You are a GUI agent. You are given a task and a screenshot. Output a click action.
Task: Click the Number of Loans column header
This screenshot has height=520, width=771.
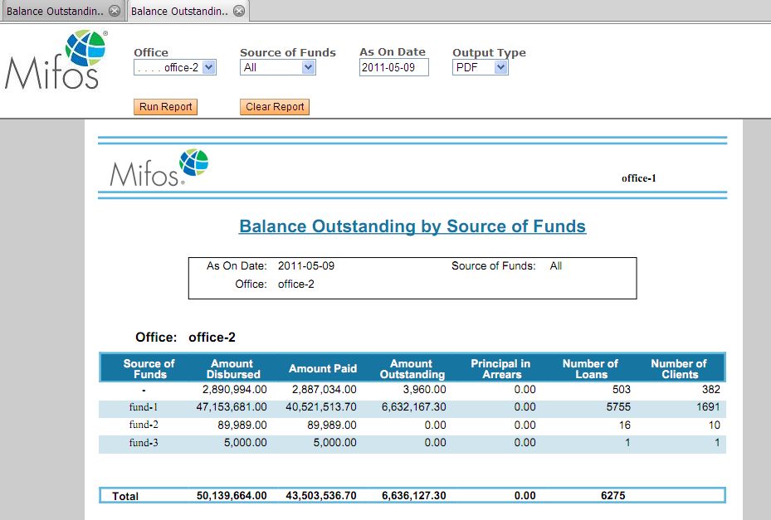pos(590,369)
